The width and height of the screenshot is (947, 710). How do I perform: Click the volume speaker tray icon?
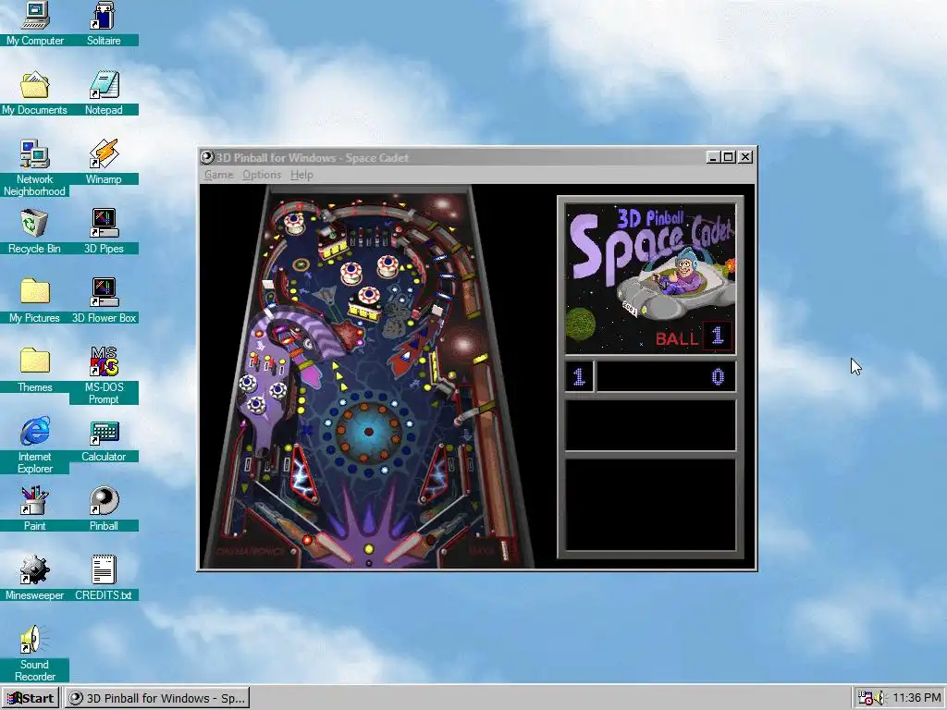click(x=880, y=698)
